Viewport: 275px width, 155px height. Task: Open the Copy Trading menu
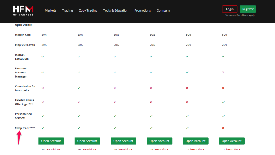click(88, 10)
